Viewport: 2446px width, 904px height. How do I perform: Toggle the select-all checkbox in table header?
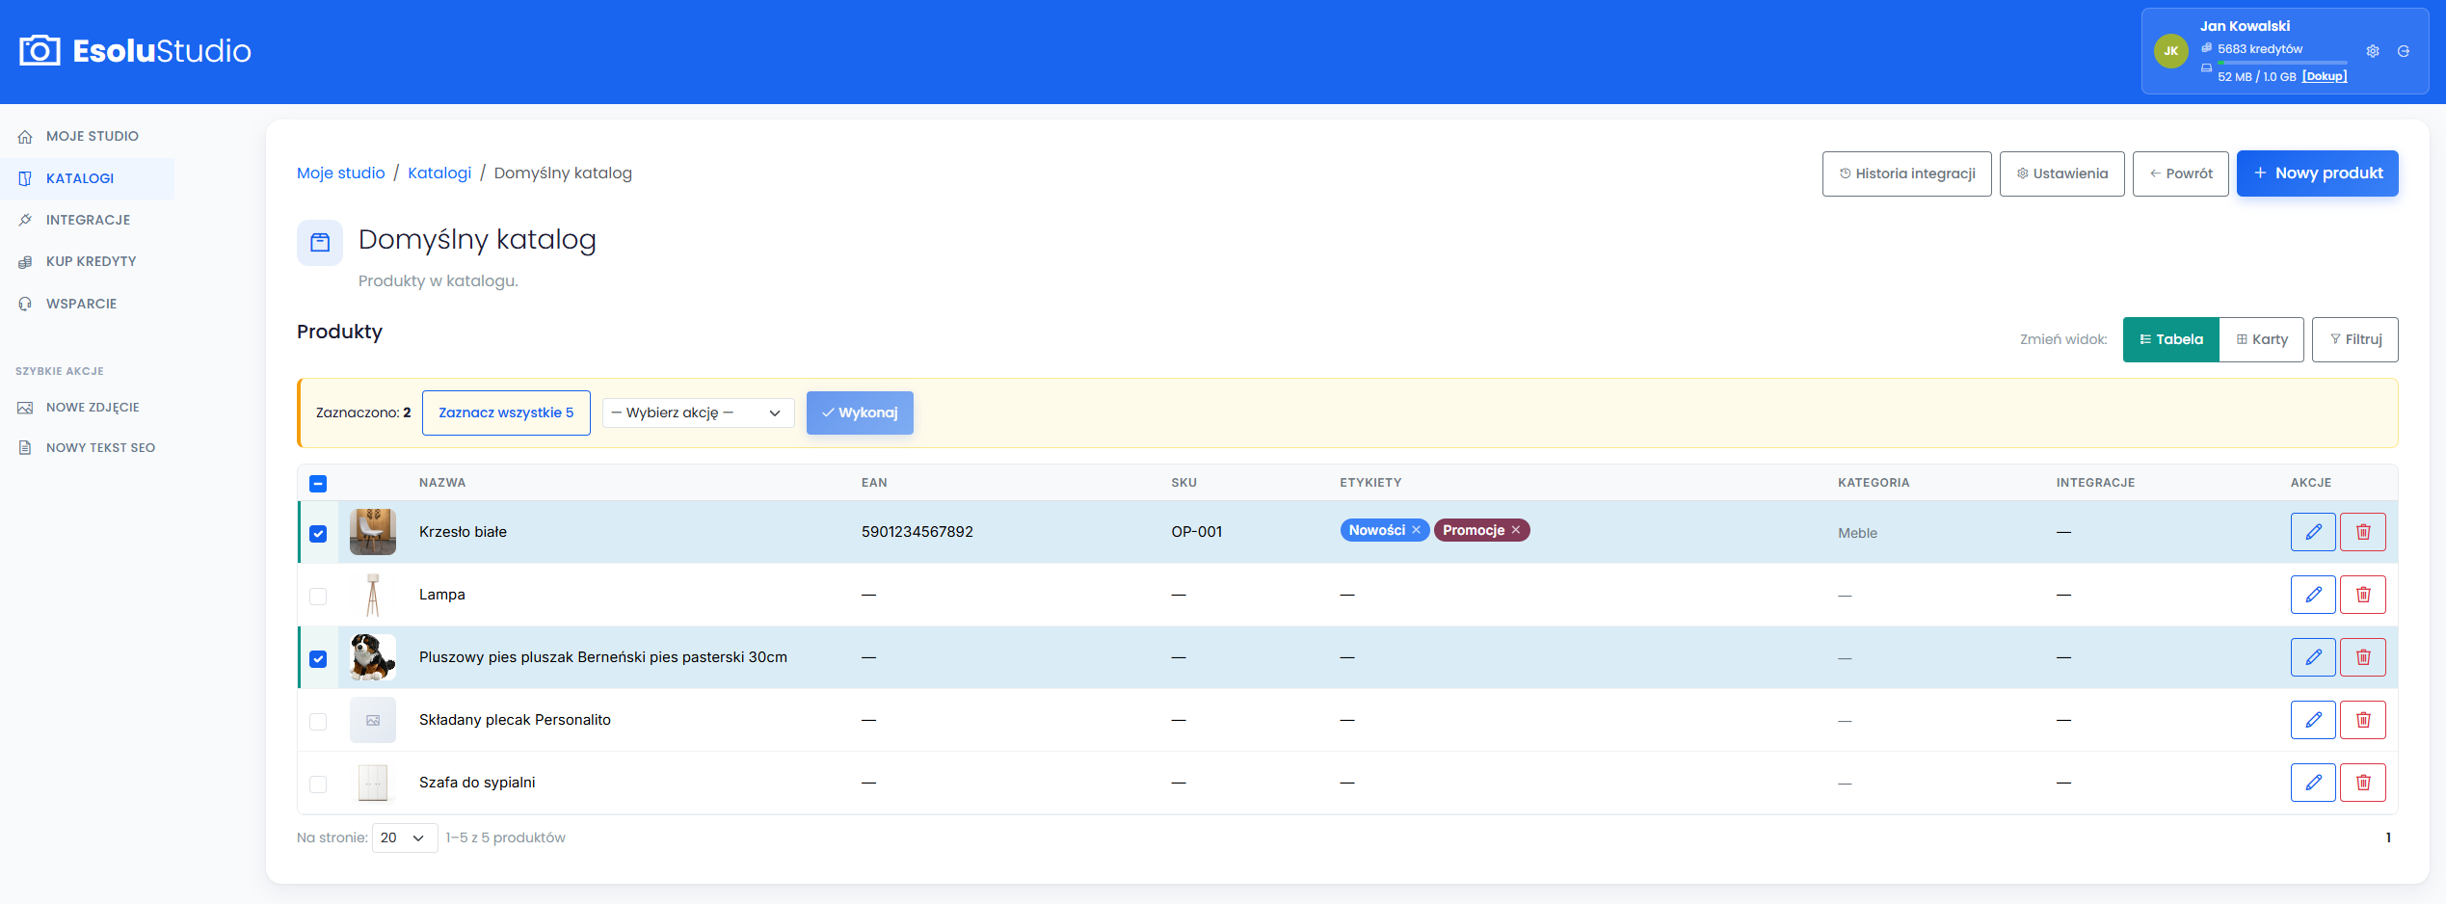[318, 484]
